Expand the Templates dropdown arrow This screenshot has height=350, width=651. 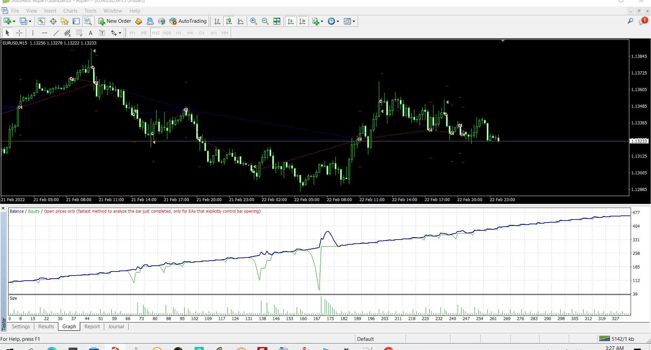pos(354,21)
